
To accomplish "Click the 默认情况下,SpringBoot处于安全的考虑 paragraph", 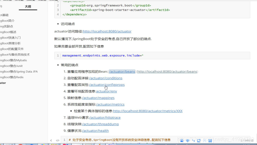I will point(103,39).
